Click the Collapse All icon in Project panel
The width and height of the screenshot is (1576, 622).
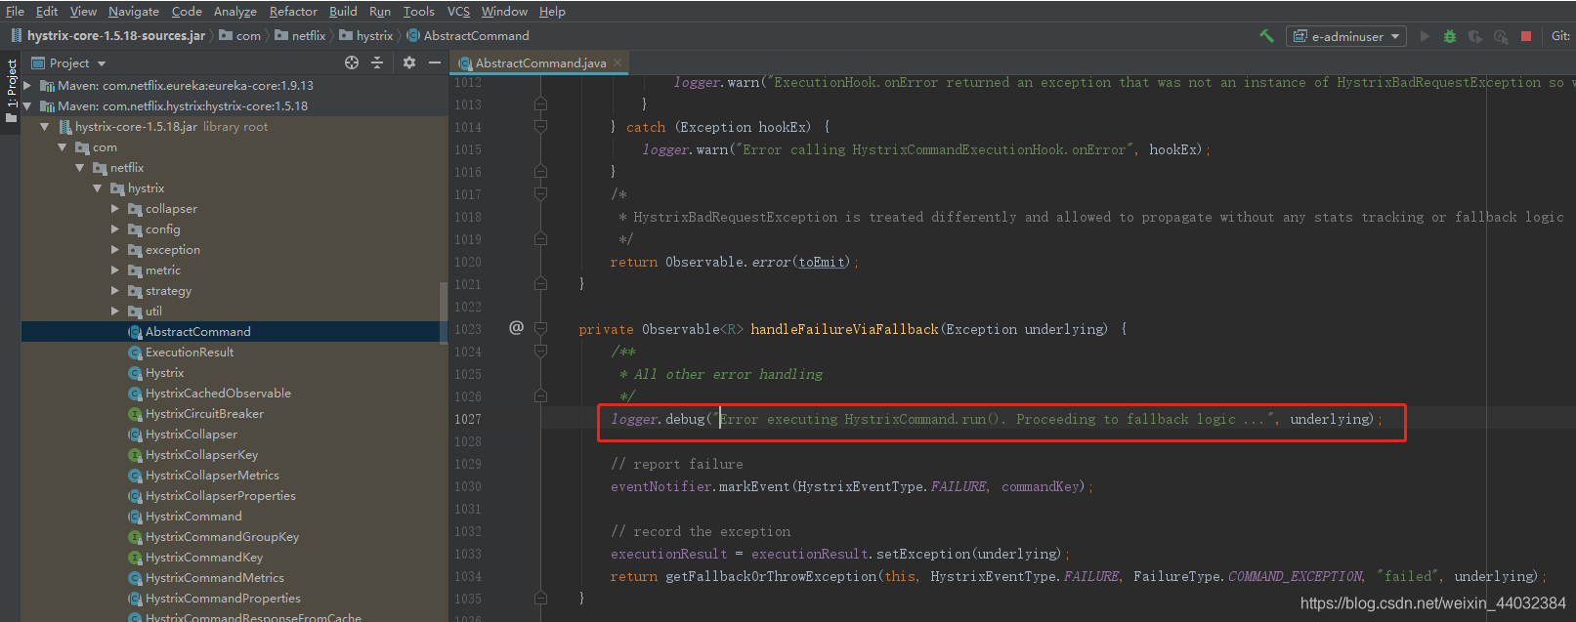pos(377,62)
